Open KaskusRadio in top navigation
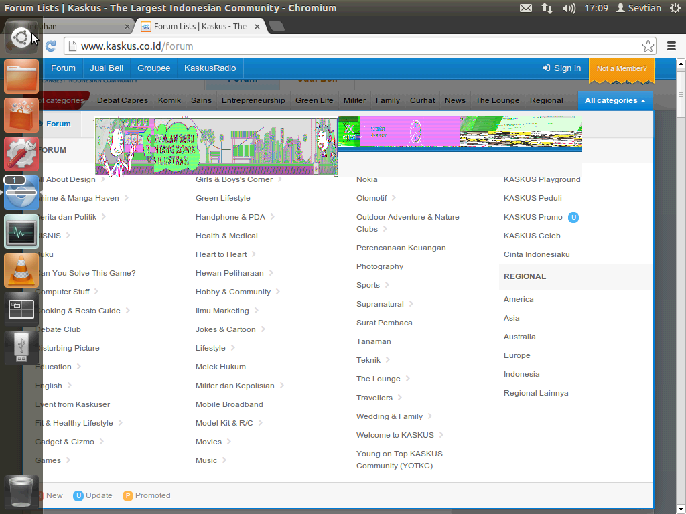The height and width of the screenshot is (514, 686). tap(210, 68)
